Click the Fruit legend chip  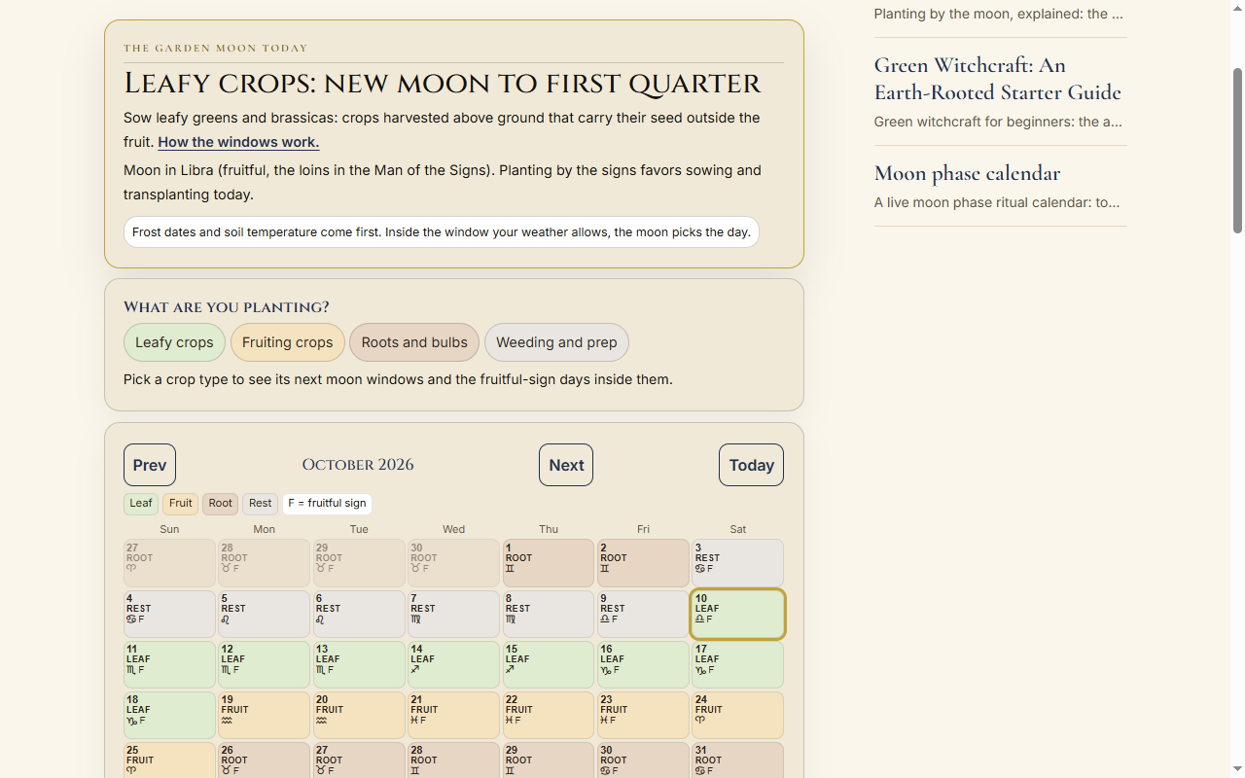click(x=180, y=504)
